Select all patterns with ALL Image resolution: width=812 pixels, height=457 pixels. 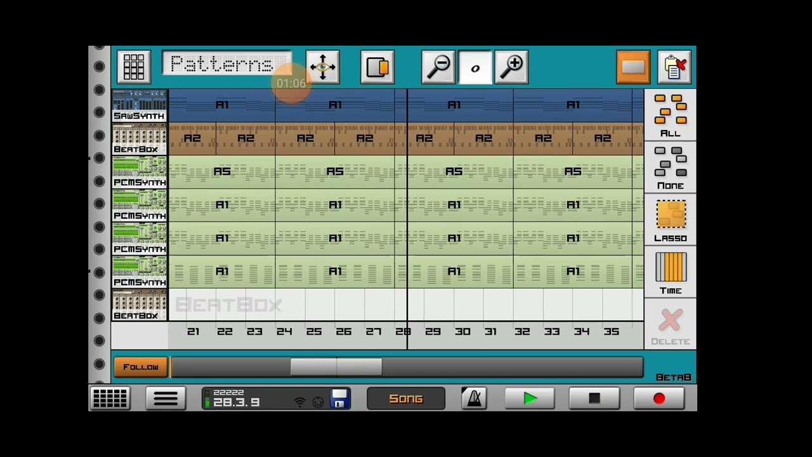pyautogui.click(x=671, y=115)
